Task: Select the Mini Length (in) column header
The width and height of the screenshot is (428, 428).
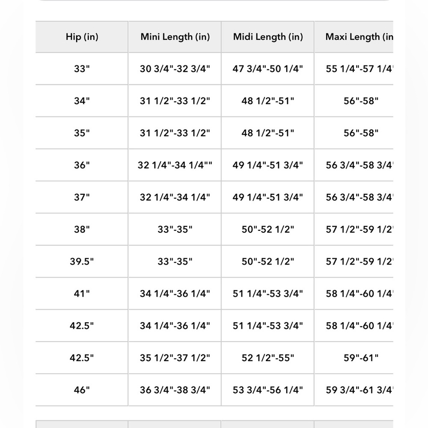Action: pos(175,37)
